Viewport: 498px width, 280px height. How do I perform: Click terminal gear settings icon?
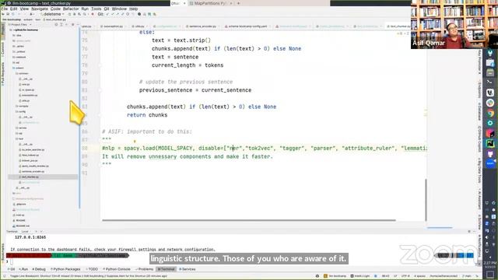point(468,232)
